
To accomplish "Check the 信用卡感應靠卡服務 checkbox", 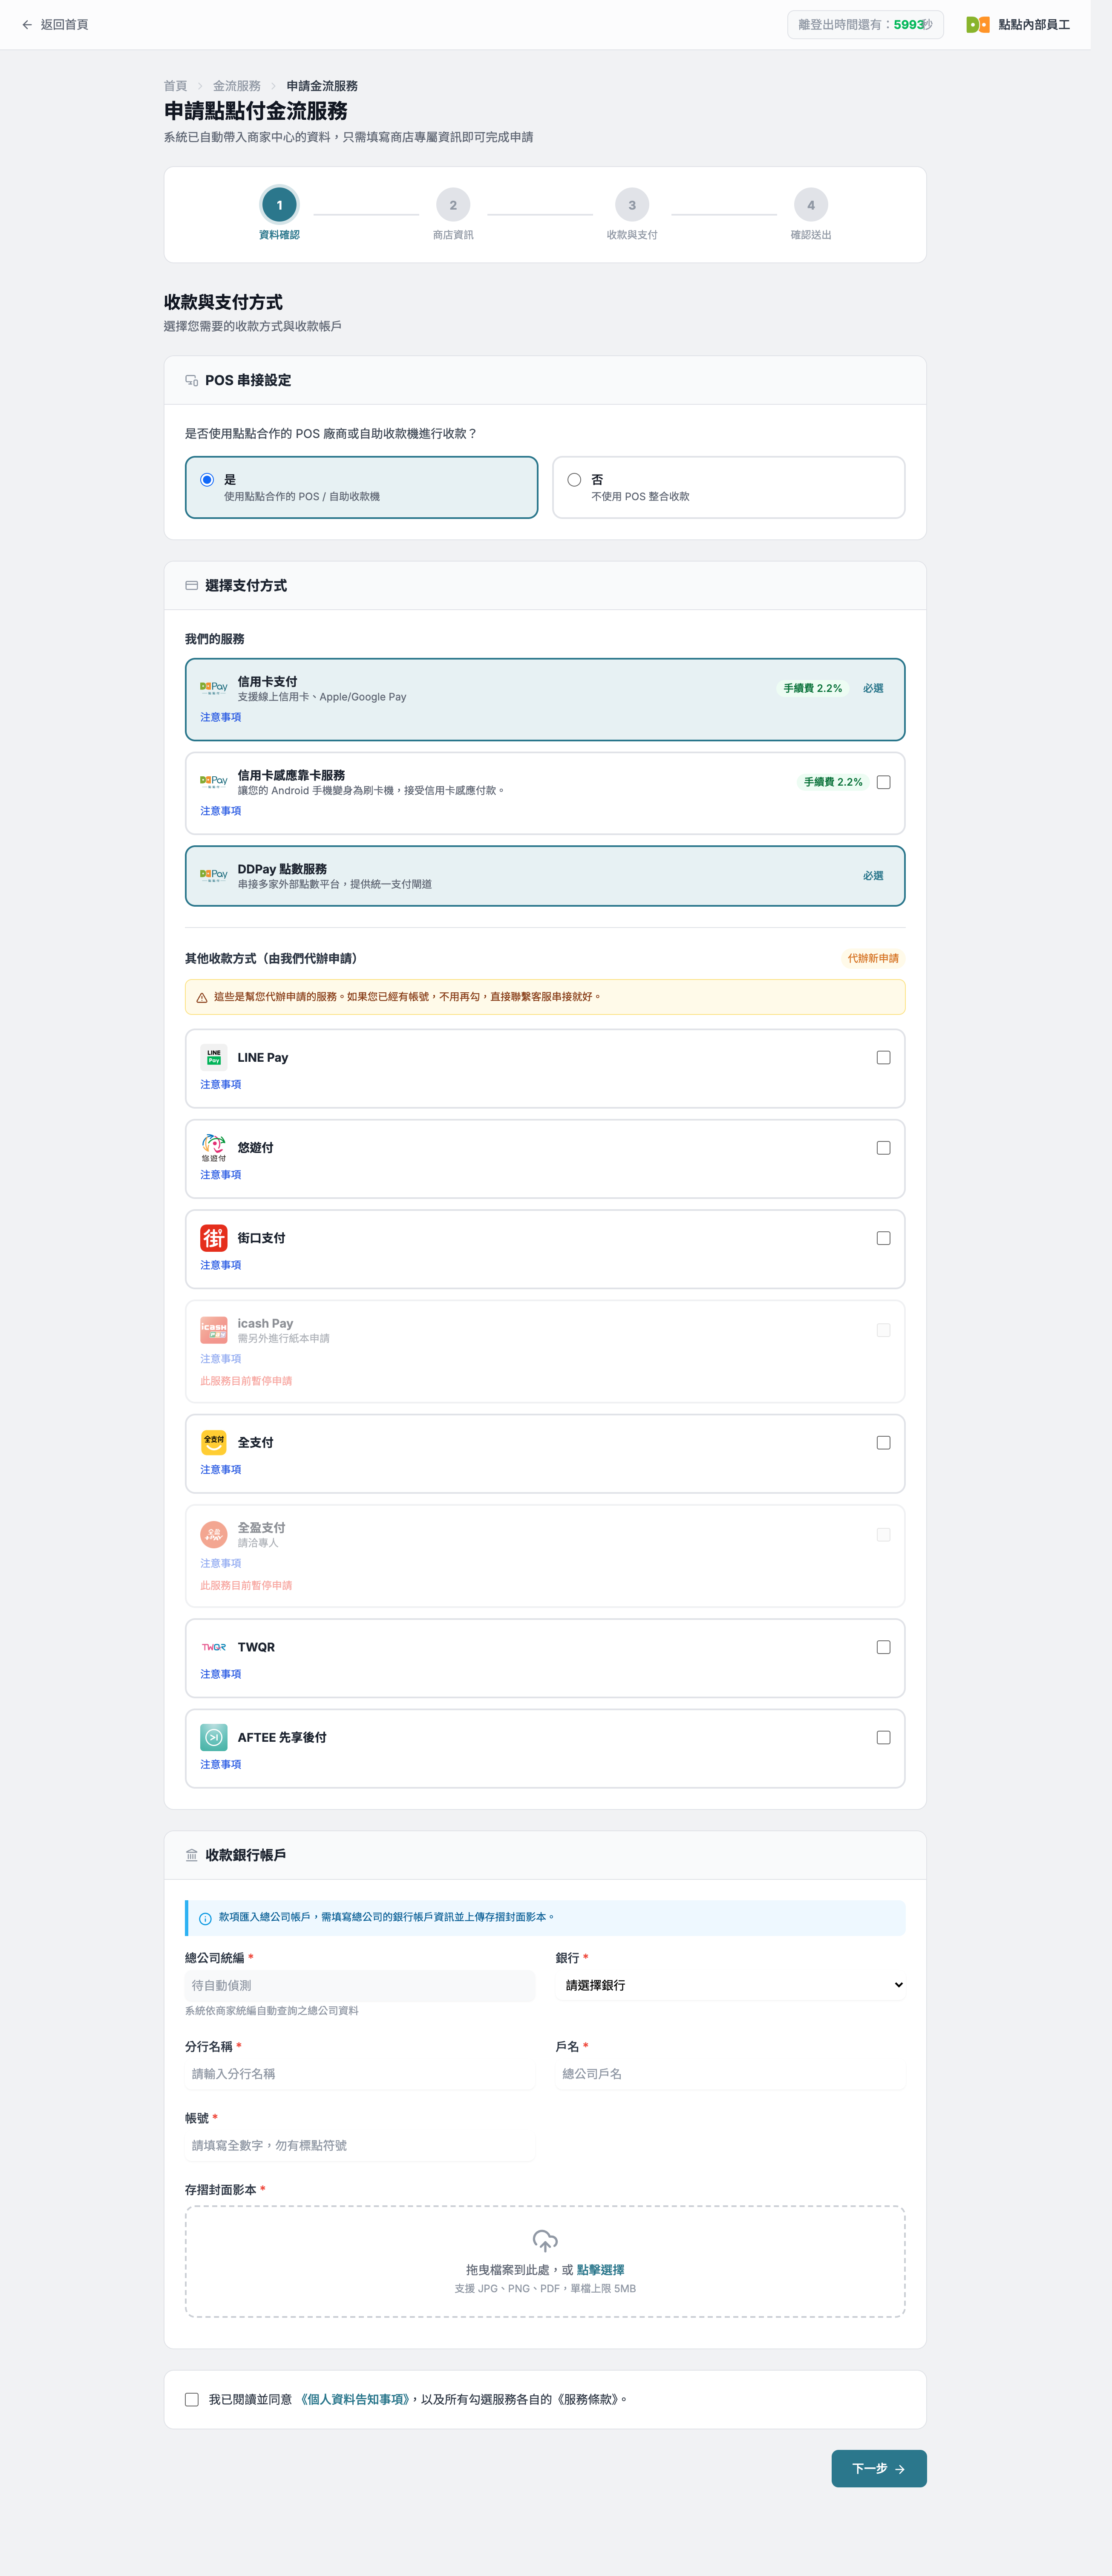I will point(883,782).
